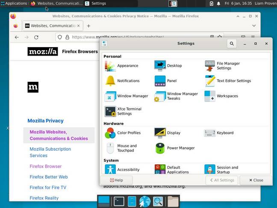Screen dimensions: 277x208
Task: Reload the Firefox page
Action: point(36,37)
